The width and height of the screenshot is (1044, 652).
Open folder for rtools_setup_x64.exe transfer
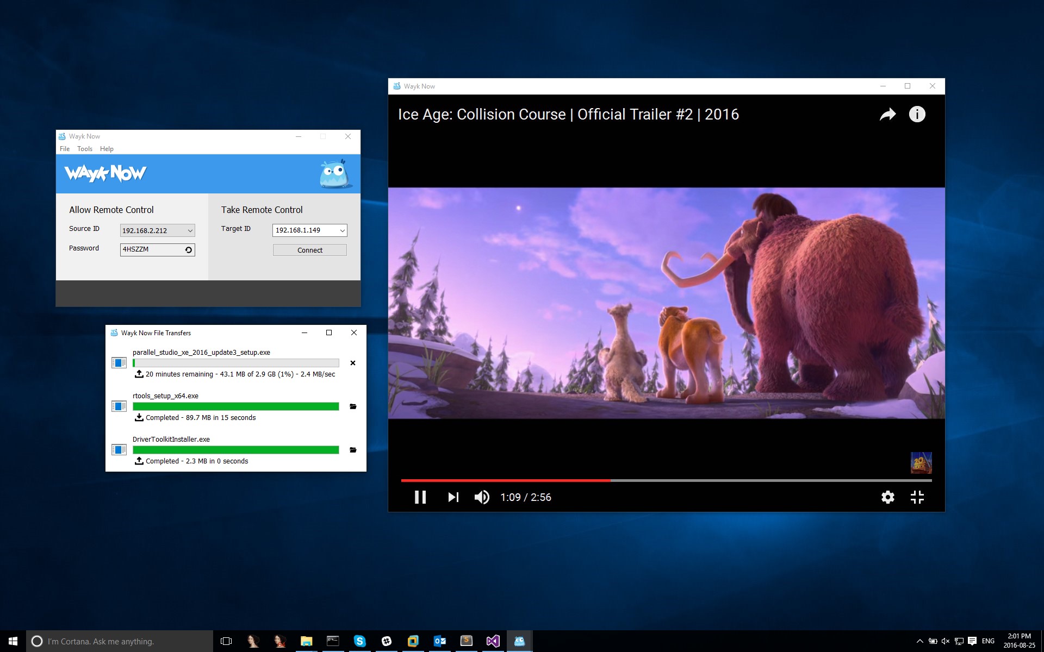[x=353, y=406]
